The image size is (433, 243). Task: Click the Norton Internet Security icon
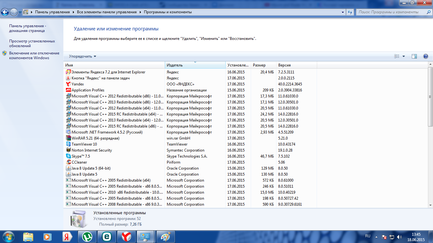(x=68, y=150)
